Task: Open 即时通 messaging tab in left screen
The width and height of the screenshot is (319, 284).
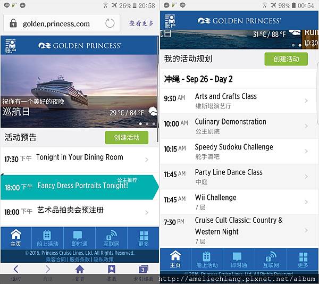Action: pos(80,238)
